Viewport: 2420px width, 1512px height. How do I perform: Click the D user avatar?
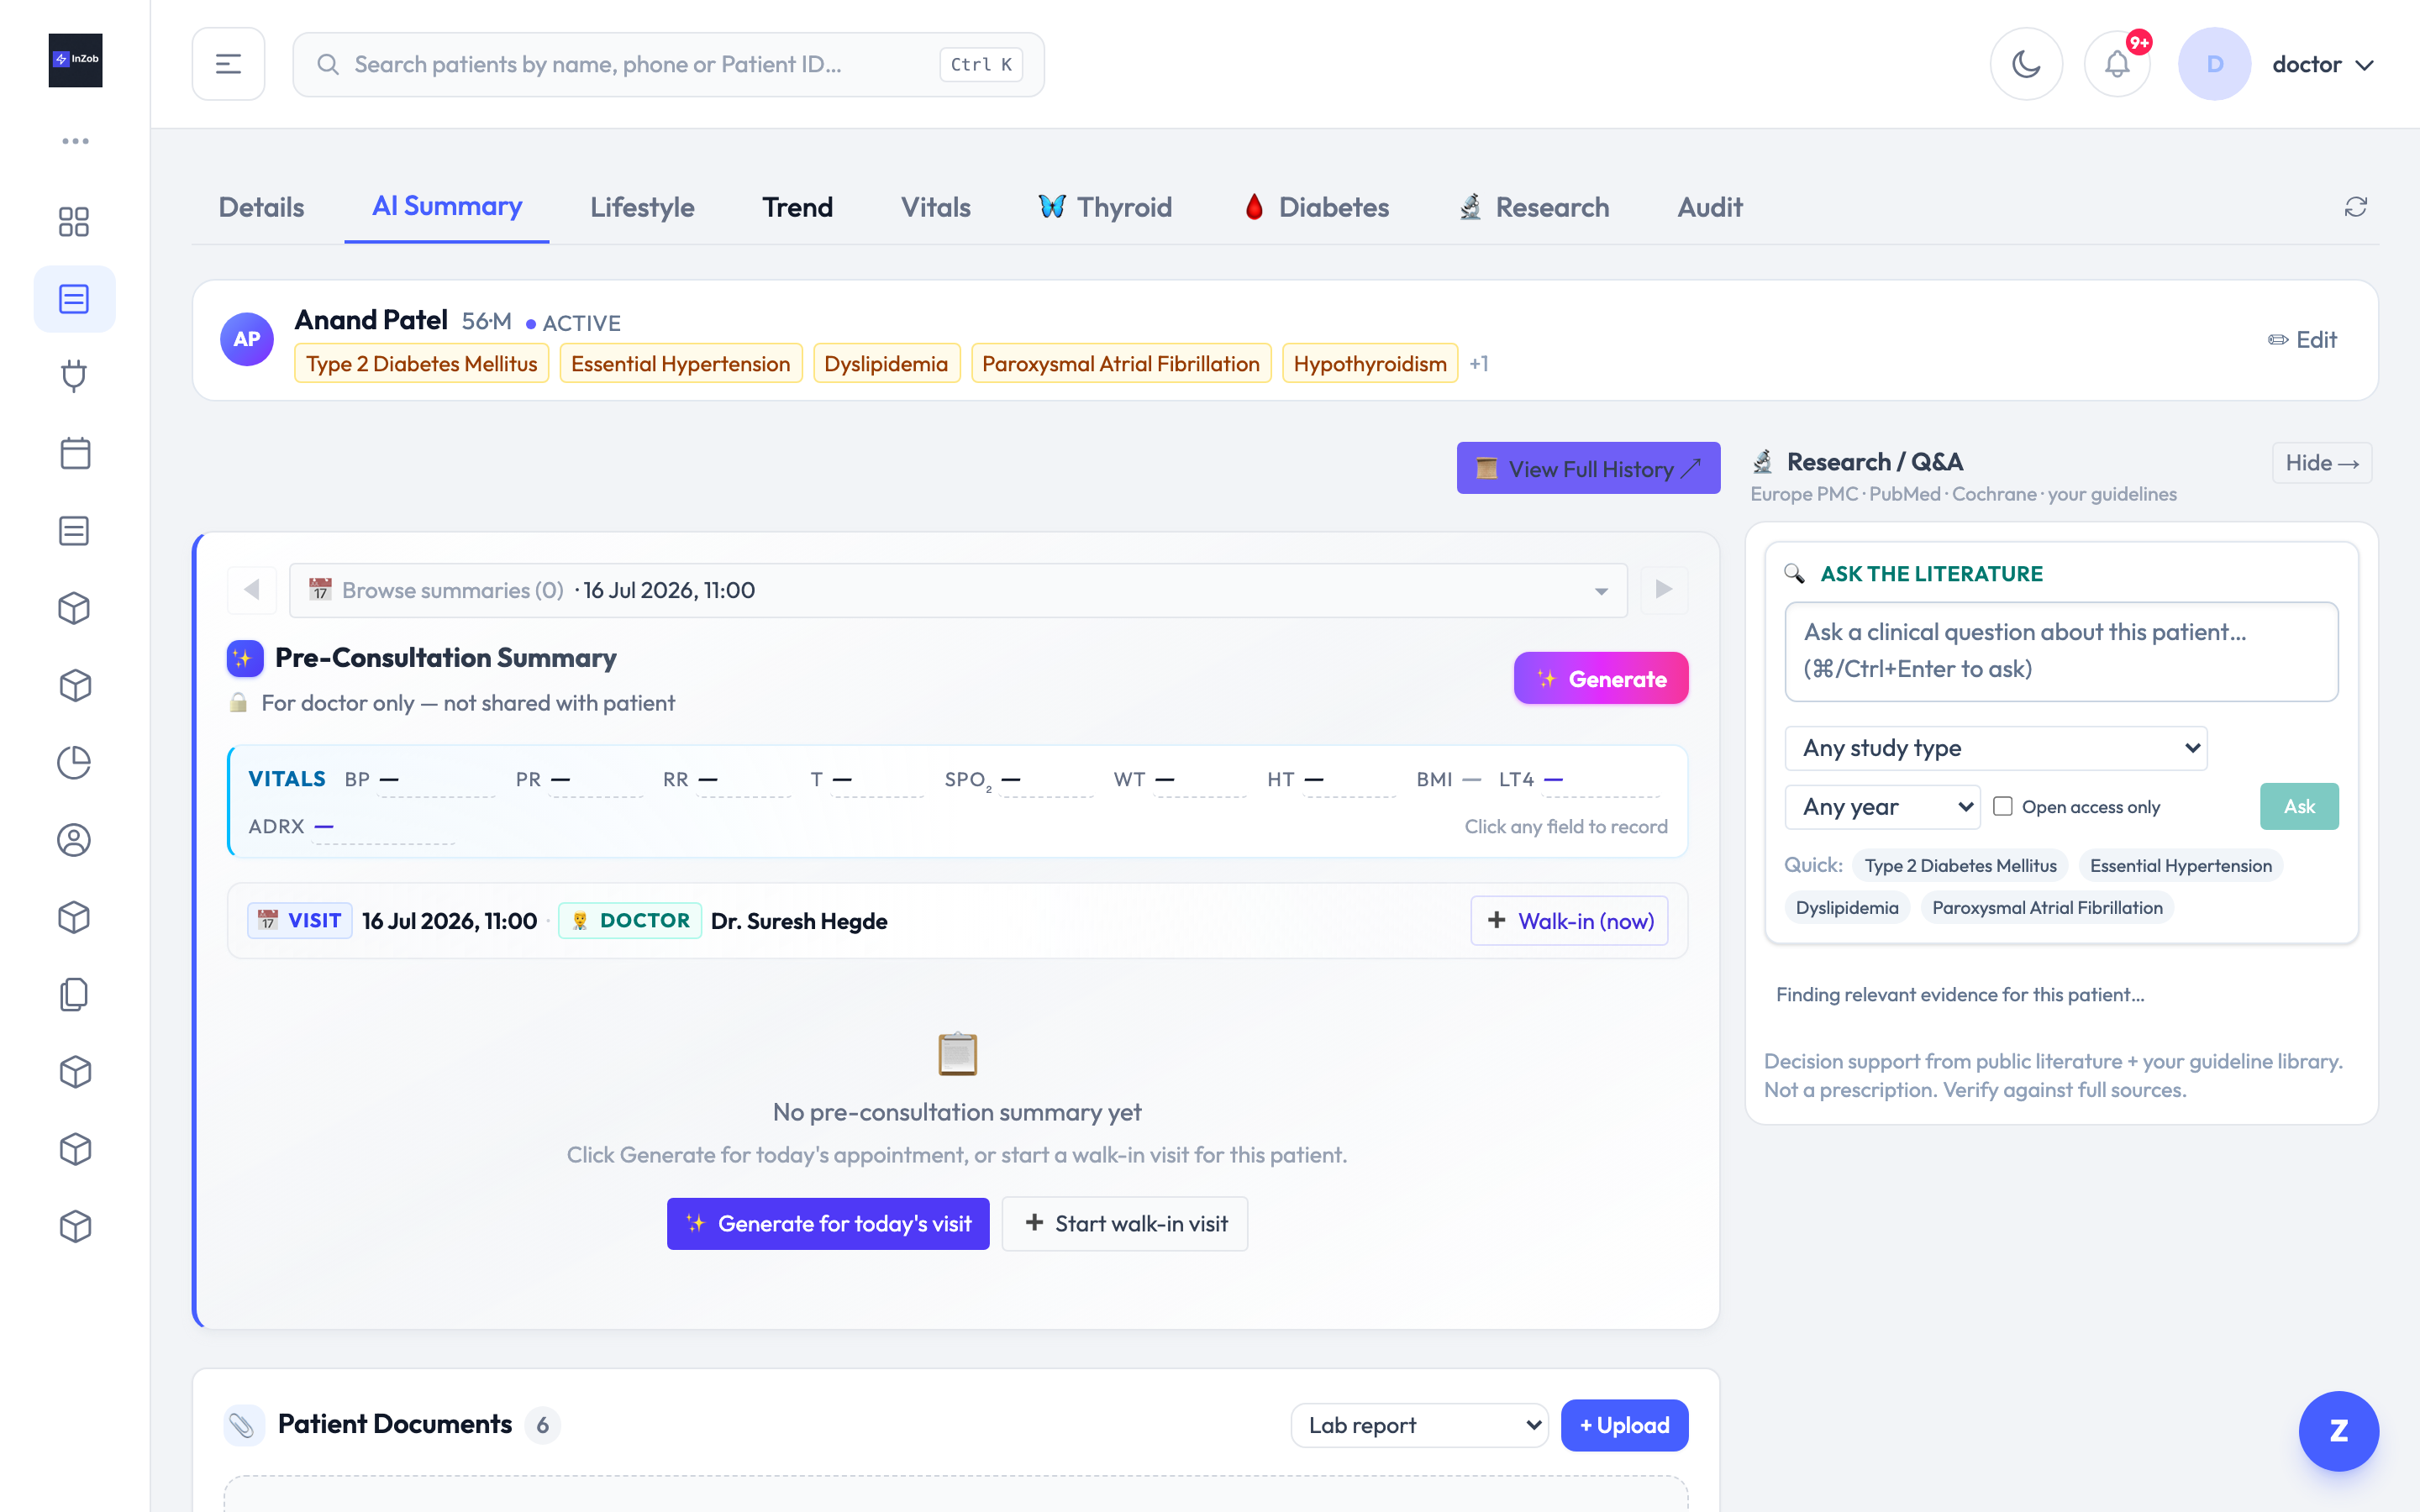[2214, 64]
